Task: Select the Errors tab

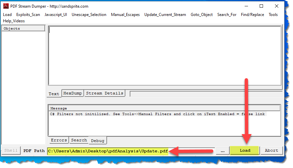Action: click(59, 140)
